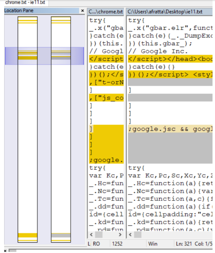
Task: Close the Location Pane
Action: point(82,11)
